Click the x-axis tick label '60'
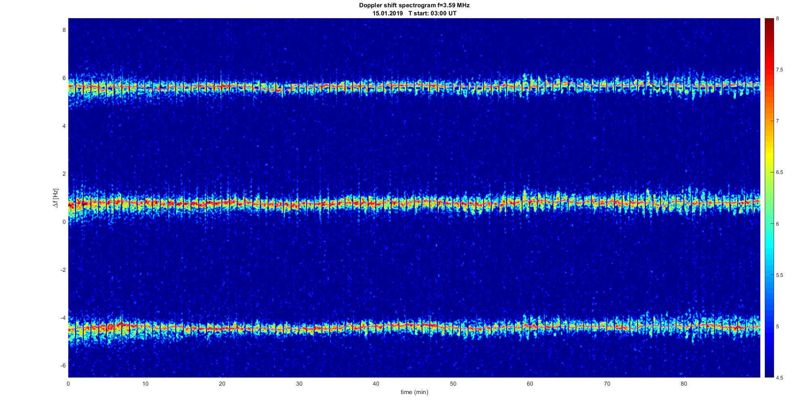This screenshot has height=405, width=808. pyautogui.click(x=530, y=384)
